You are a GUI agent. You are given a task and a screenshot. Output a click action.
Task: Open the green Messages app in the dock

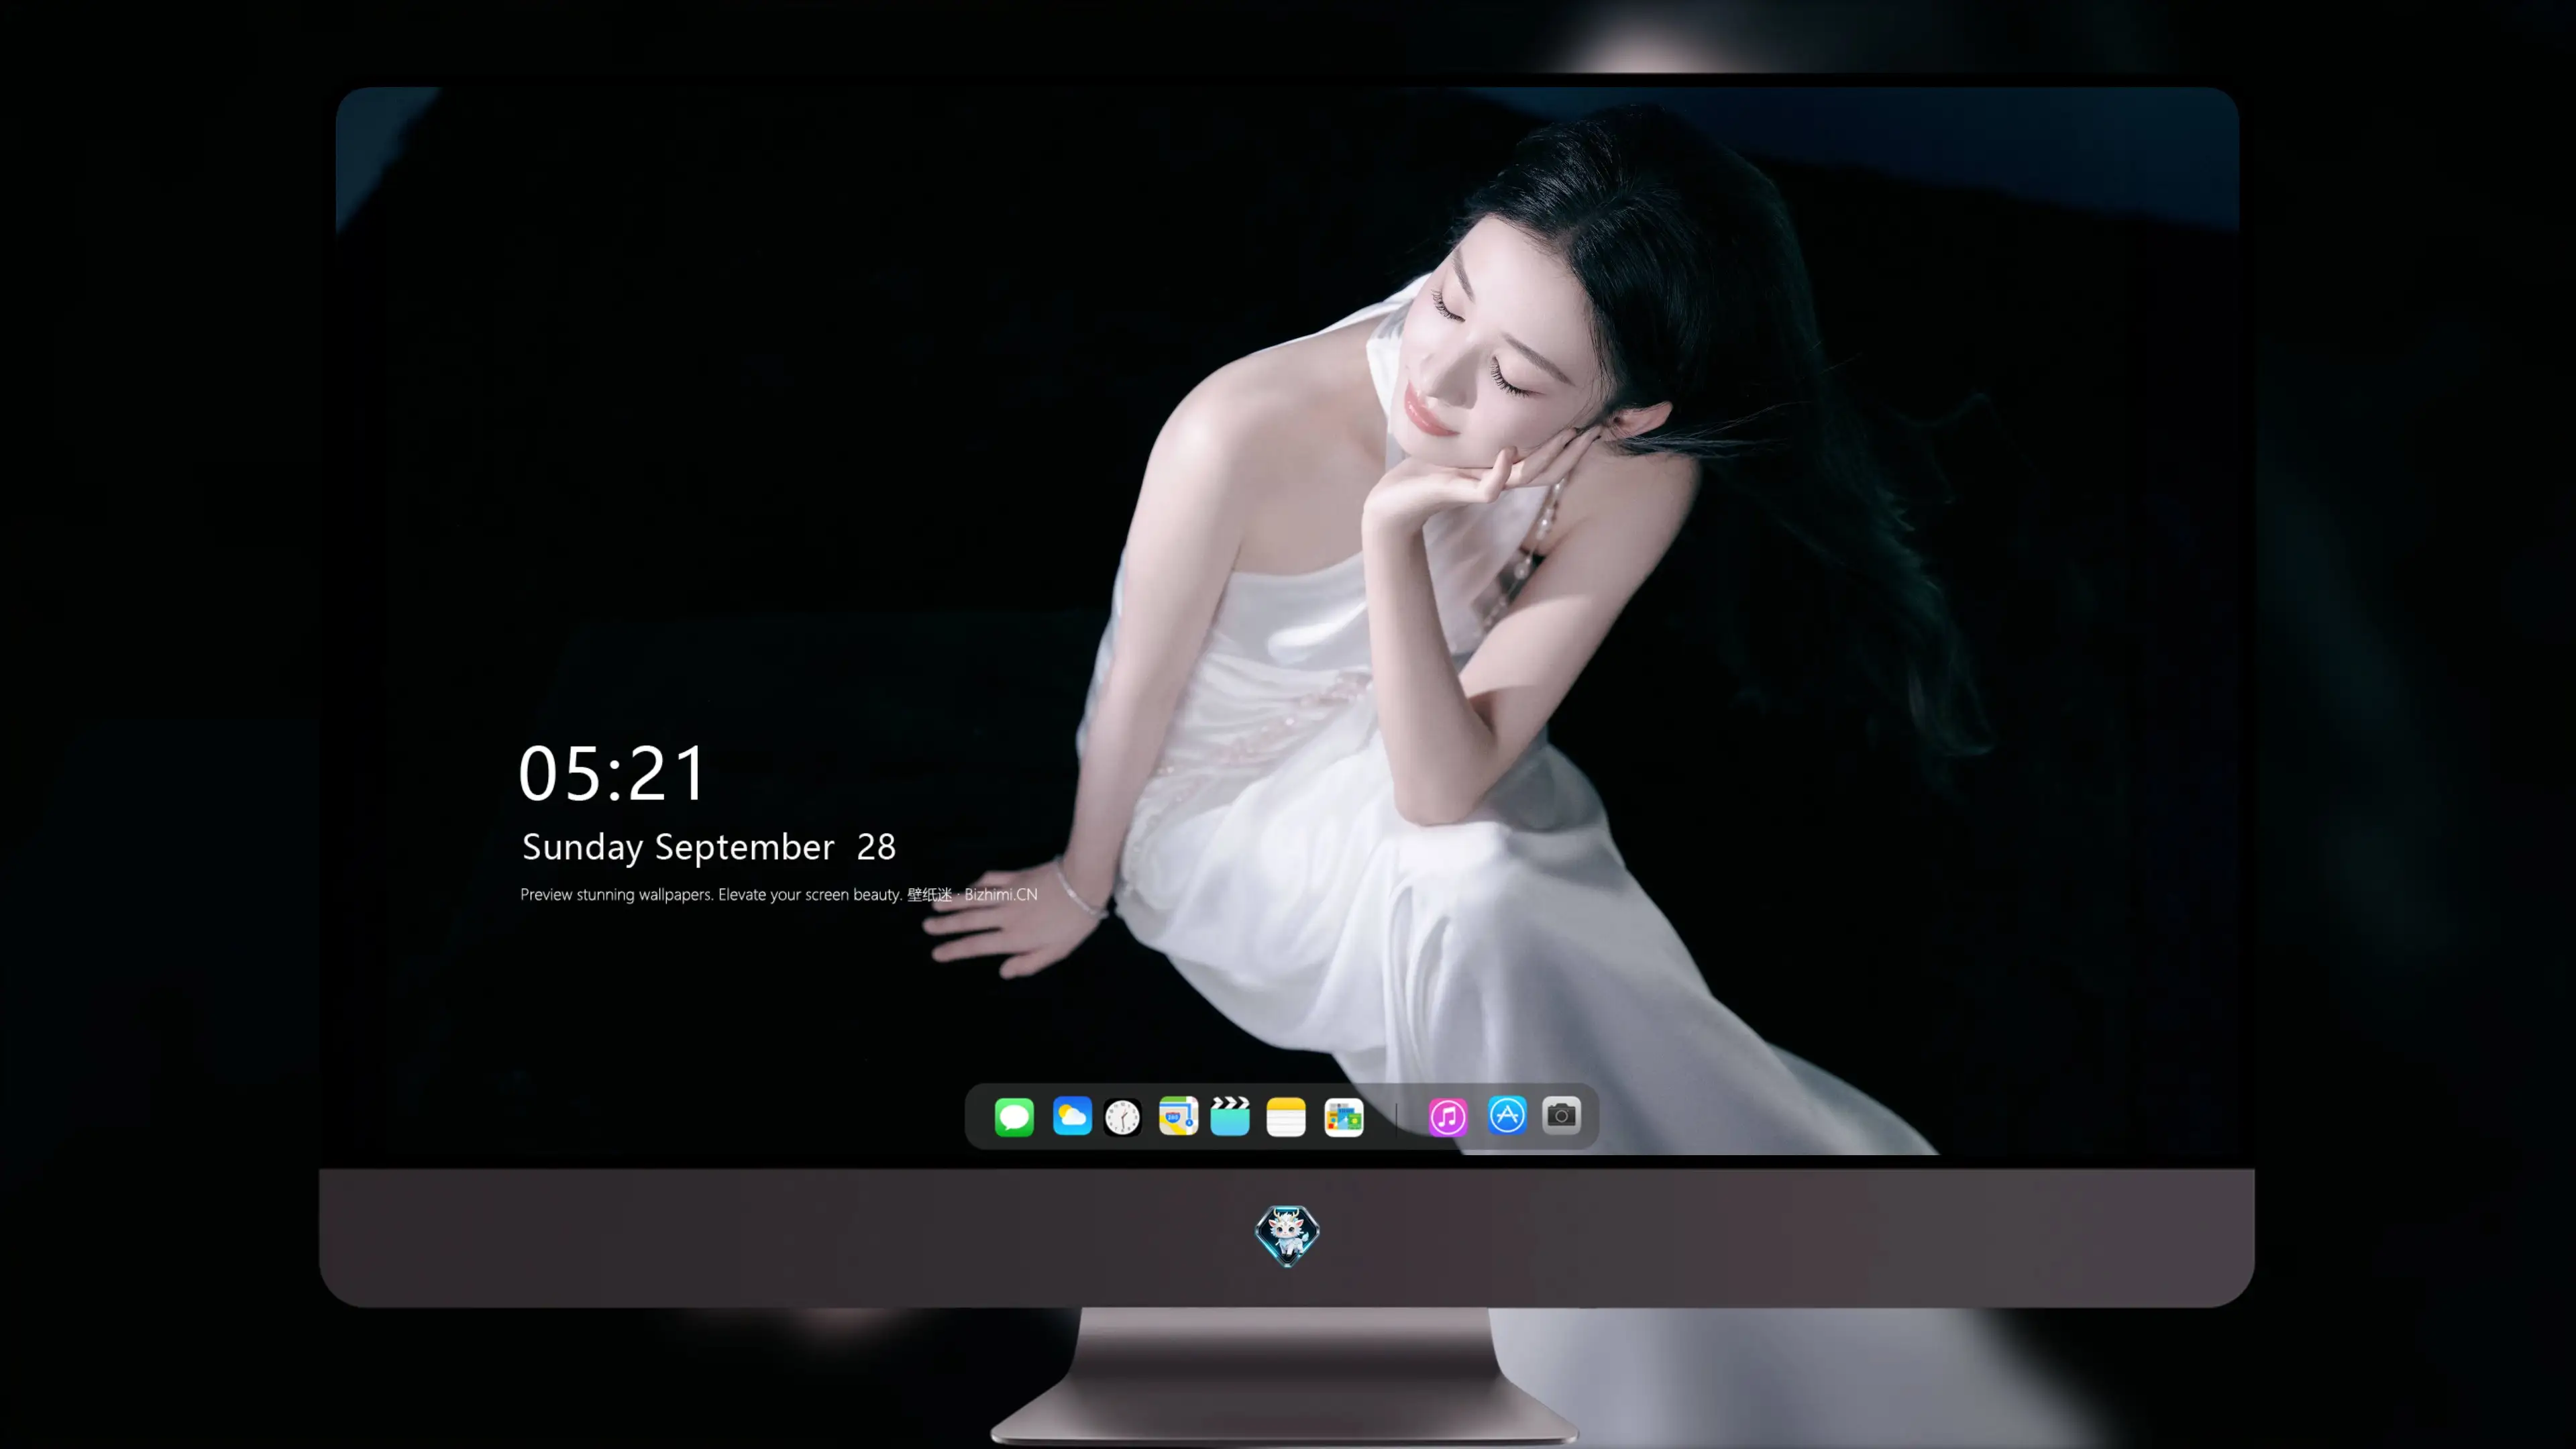pos(1014,1116)
